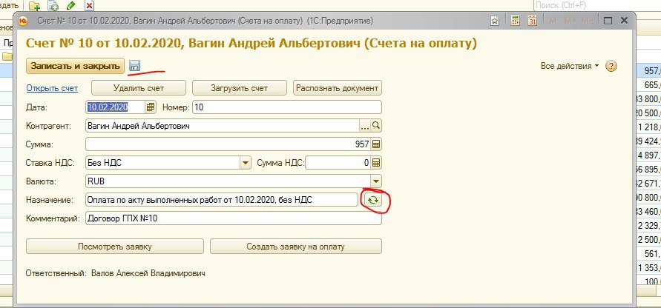Image resolution: width=661 pixels, height=308 pixels.
Task: Open the date picker calendar in Дата field
Action: pyautogui.click(x=151, y=107)
